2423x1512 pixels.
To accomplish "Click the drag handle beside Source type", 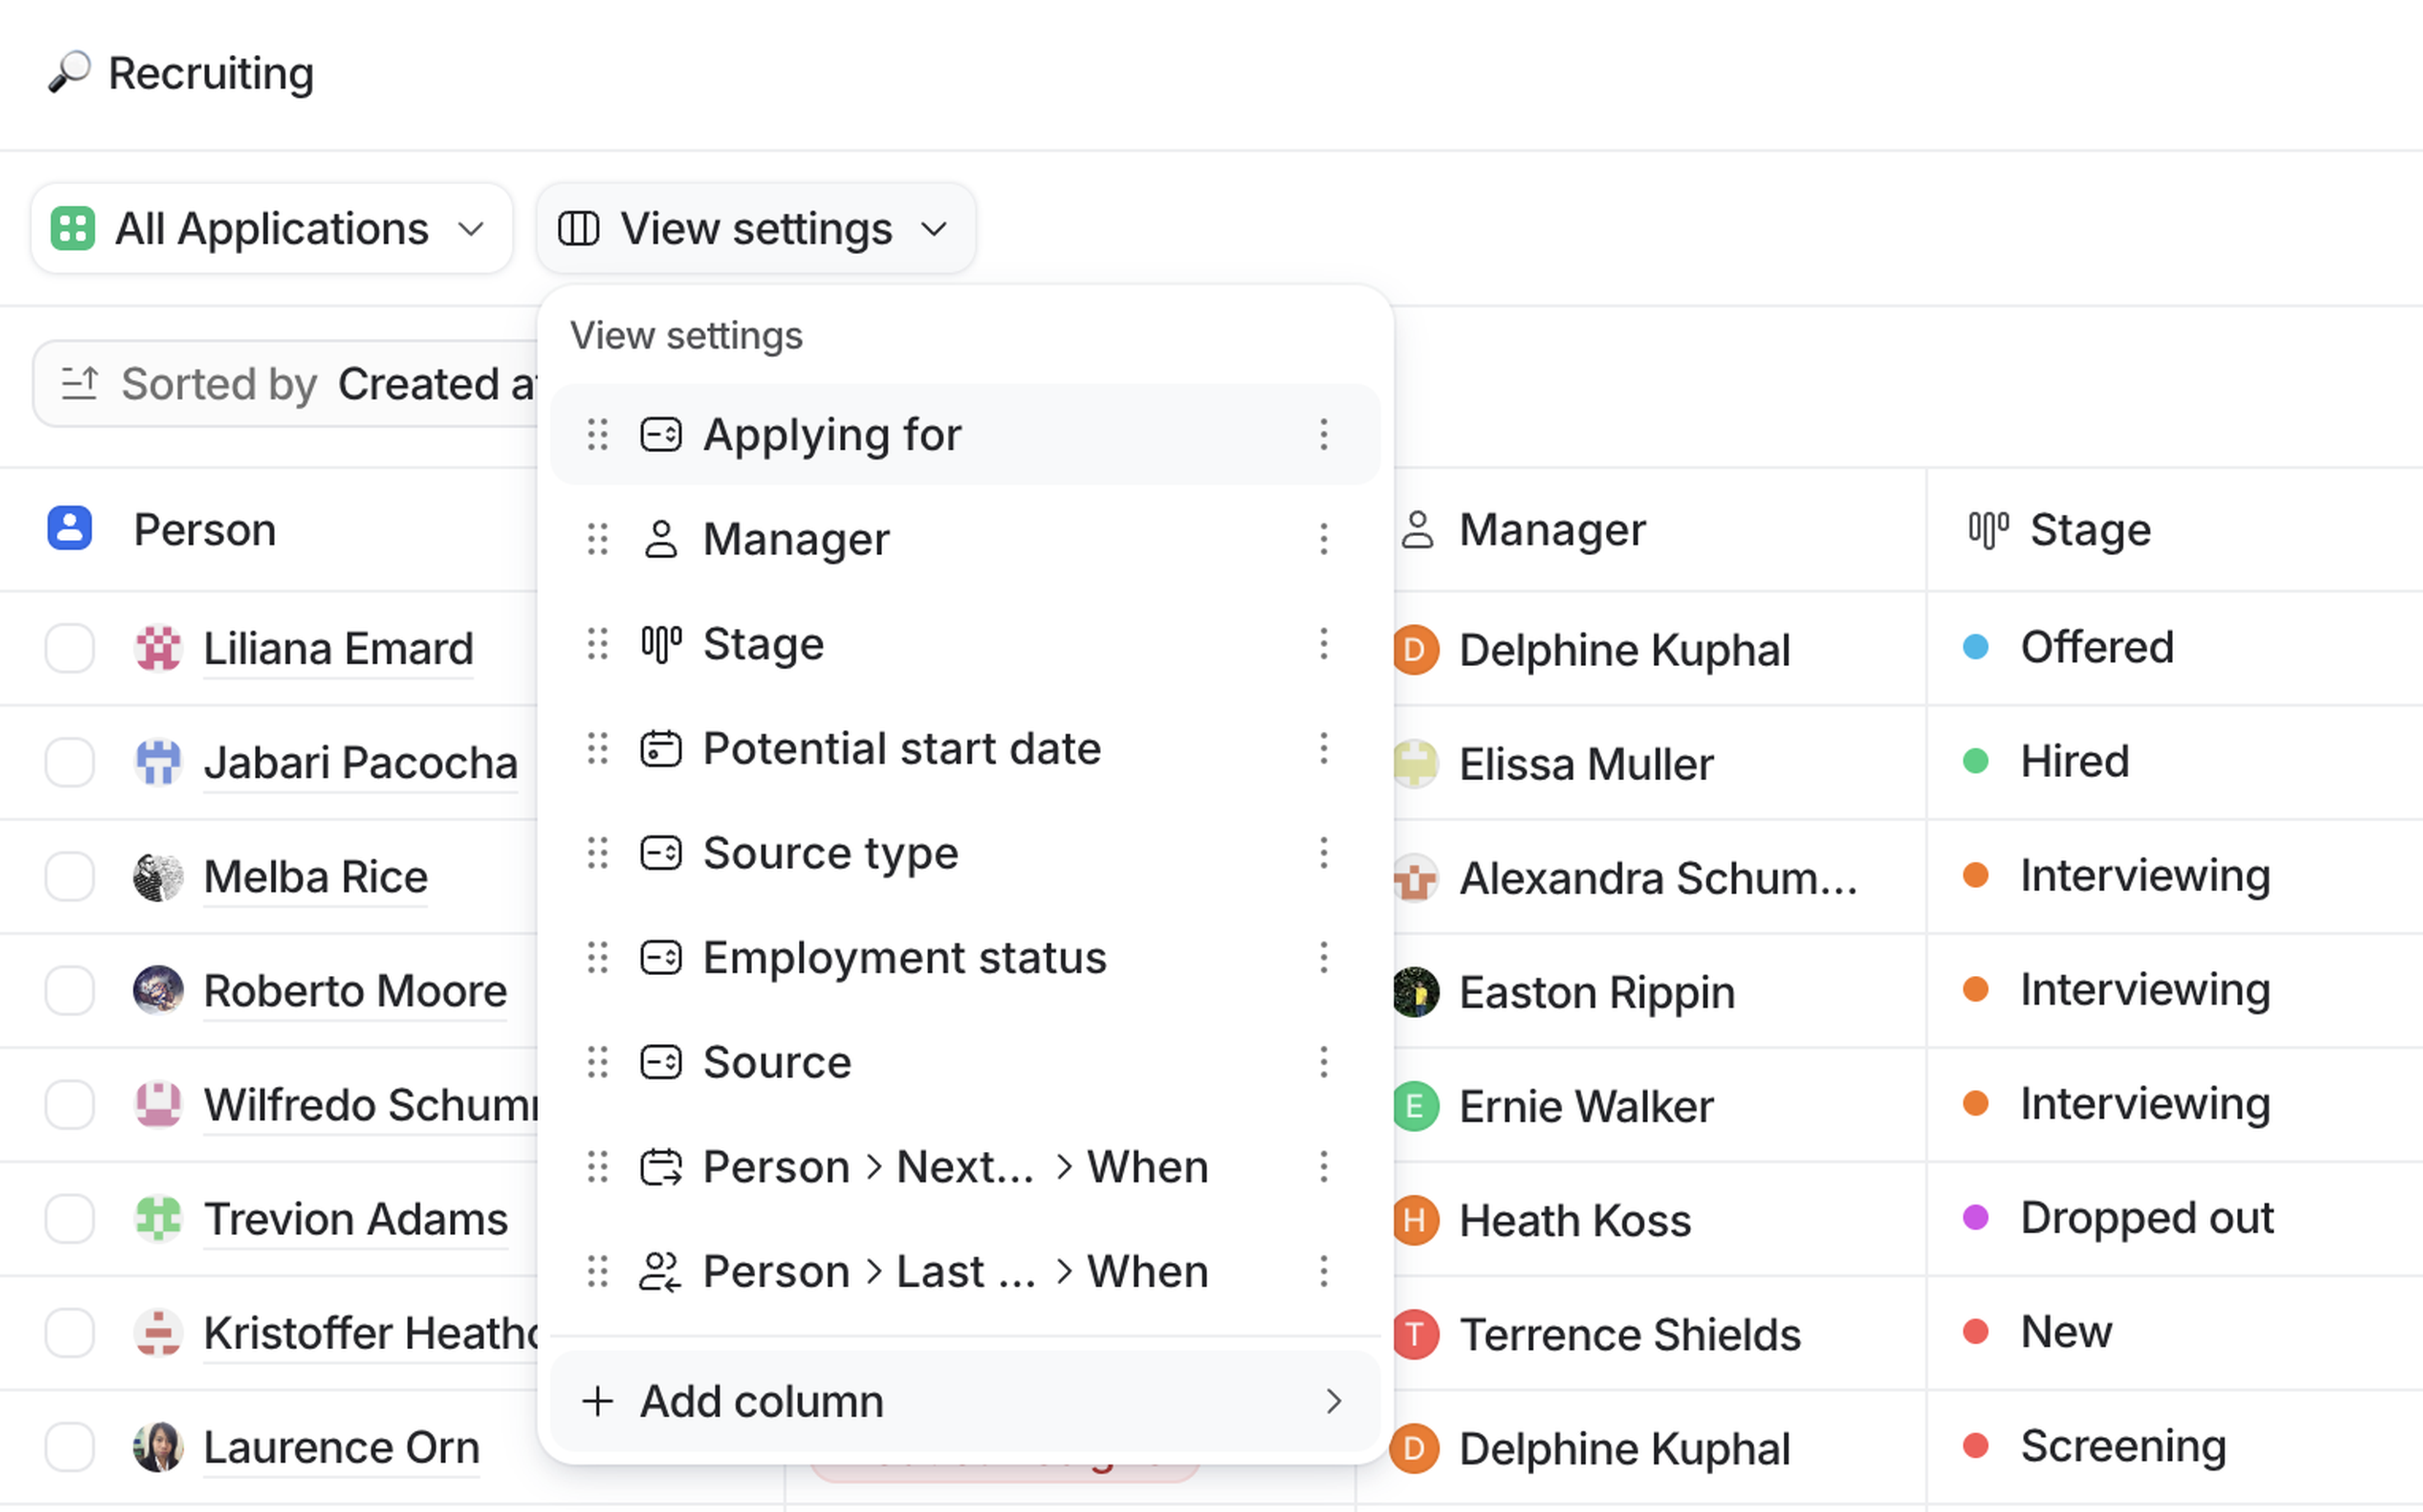I will [597, 853].
